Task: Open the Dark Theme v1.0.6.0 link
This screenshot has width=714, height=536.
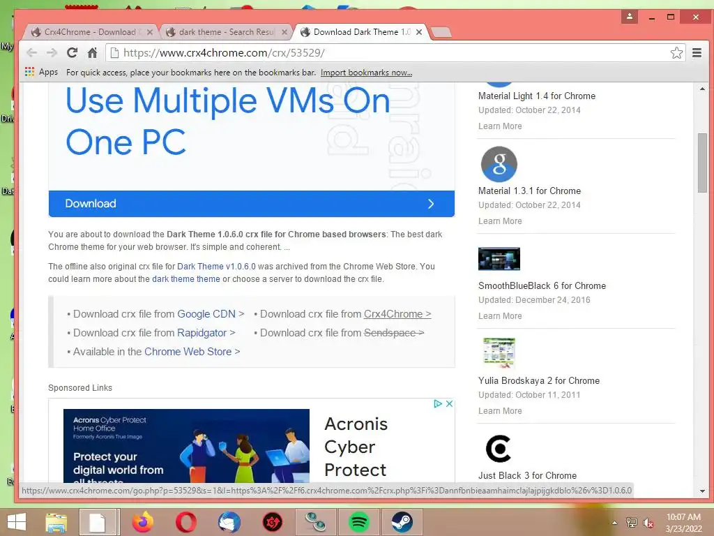Action: coord(216,266)
